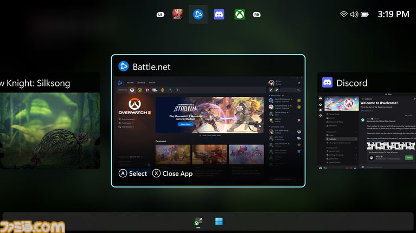Open Xbox full screen icon on taskbar
Screen dimensions: 416x233
coord(198,222)
